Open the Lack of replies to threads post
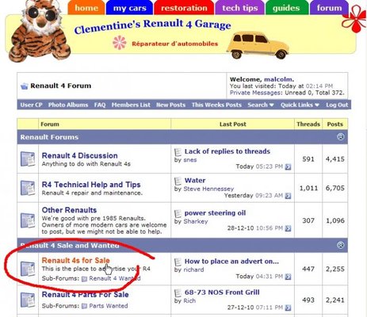 (227, 151)
